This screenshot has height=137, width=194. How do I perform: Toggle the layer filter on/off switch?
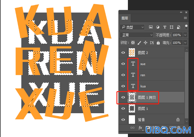coord(186,27)
